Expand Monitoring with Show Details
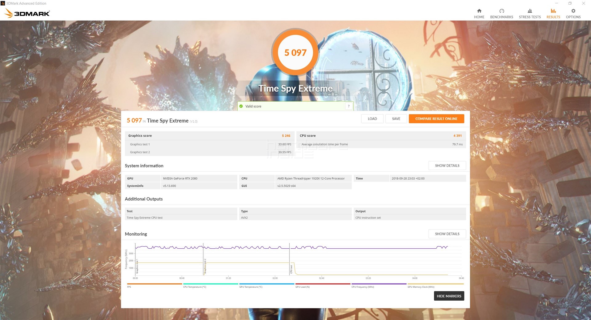The width and height of the screenshot is (591, 320). pyautogui.click(x=447, y=234)
